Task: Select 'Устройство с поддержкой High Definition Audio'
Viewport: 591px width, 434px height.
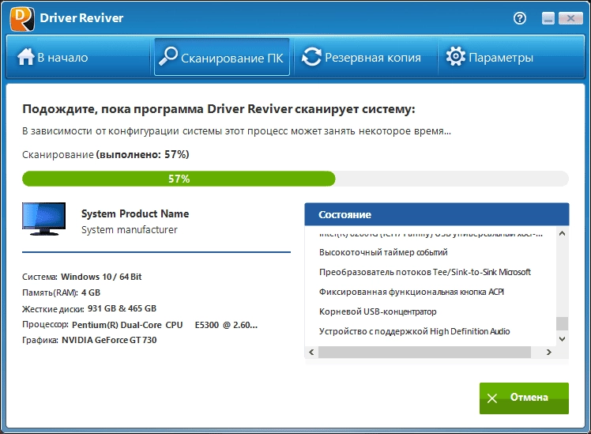Action: point(414,331)
